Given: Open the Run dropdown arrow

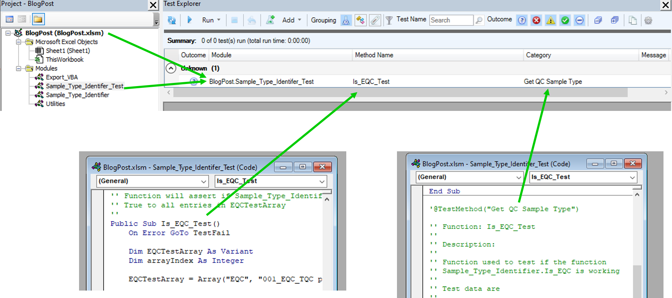Looking at the screenshot, I should 219,20.
